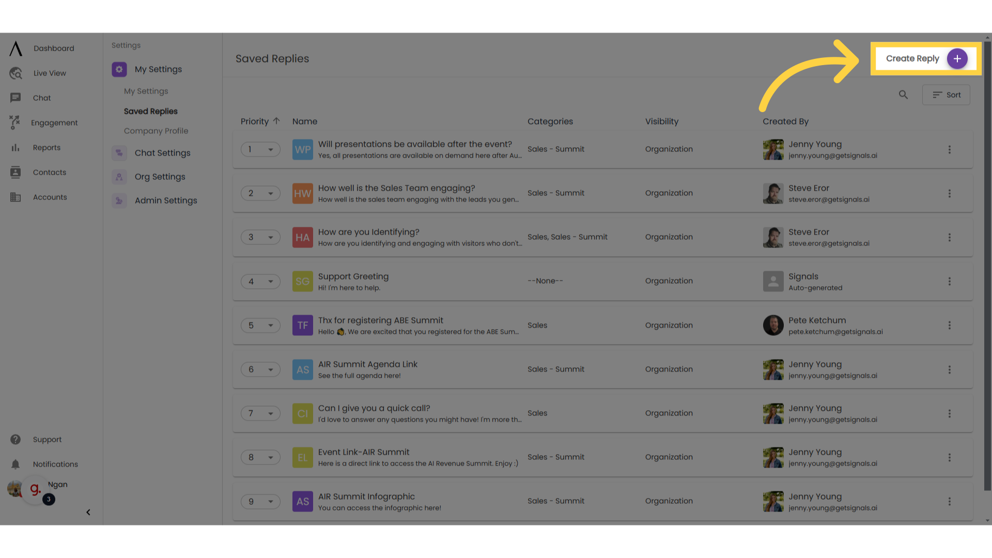Open the Search icon in Saved Replies
The image size is (992, 558).
[904, 95]
